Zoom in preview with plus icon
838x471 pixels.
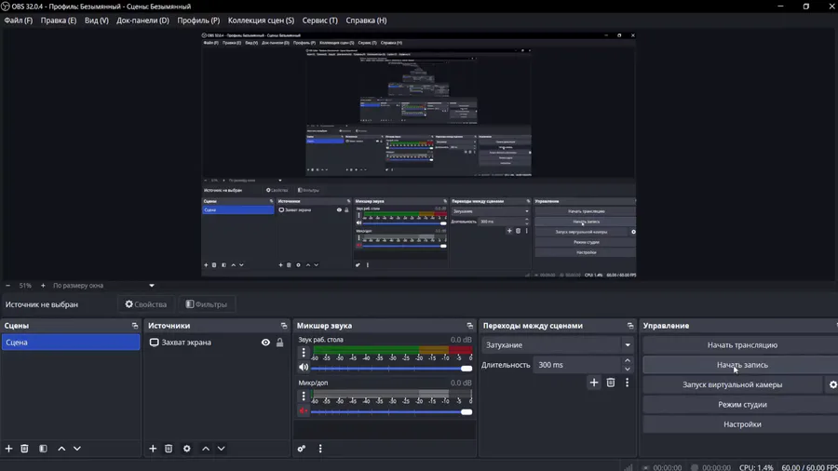[43, 285]
